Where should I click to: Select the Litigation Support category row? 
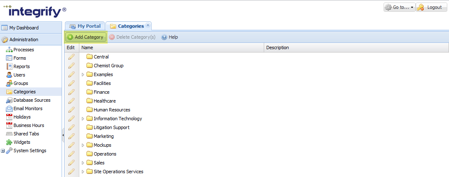click(257, 128)
